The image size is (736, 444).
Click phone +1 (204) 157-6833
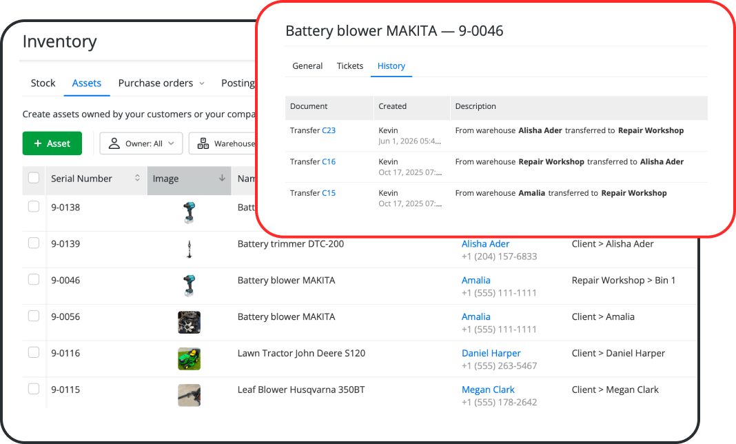pyautogui.click(x=499, y=256)
